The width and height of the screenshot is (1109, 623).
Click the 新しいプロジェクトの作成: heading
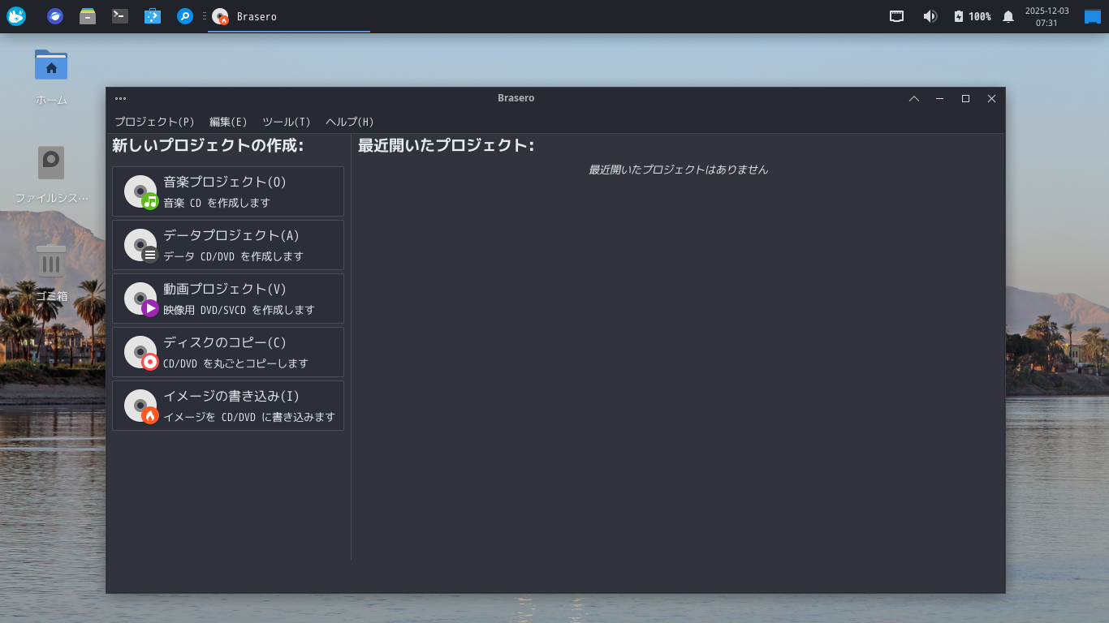click(x=208, y=146)
